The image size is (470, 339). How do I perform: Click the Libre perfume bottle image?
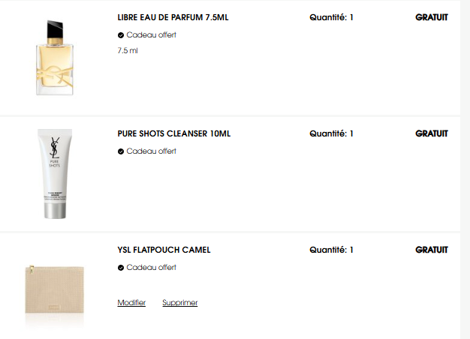click(x=55, y=58)
